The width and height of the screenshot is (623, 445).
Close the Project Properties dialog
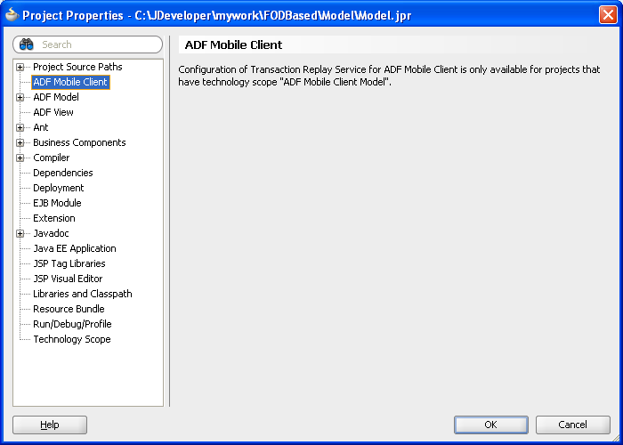608,15
